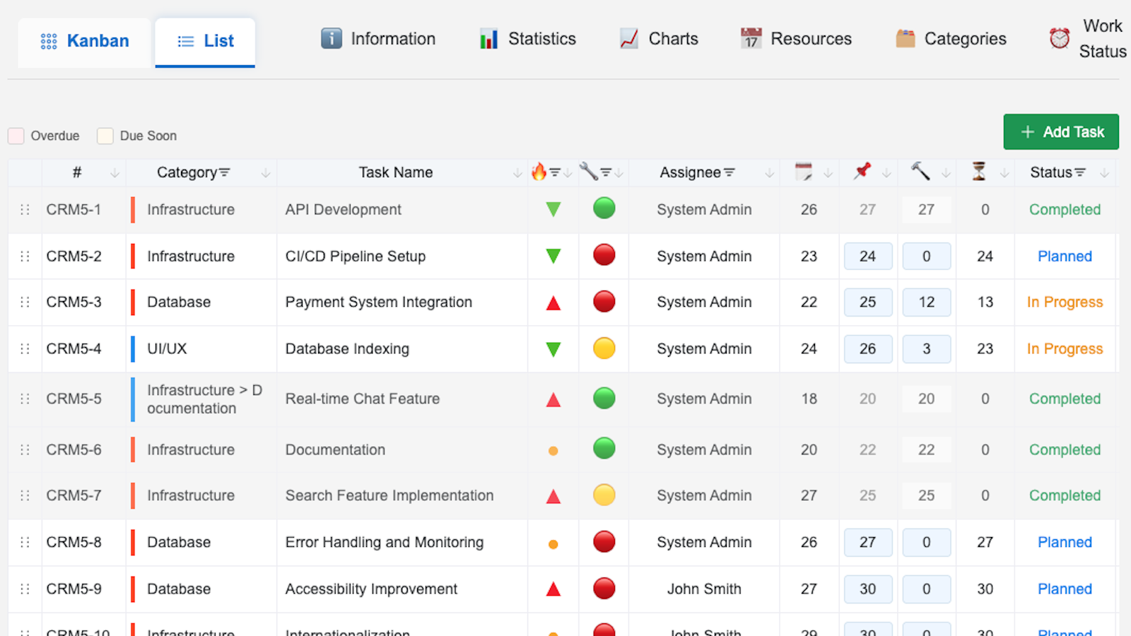Click the pushpin column header icon
This screenshot has width=1131, height=636.
click(x=861, y=172)
